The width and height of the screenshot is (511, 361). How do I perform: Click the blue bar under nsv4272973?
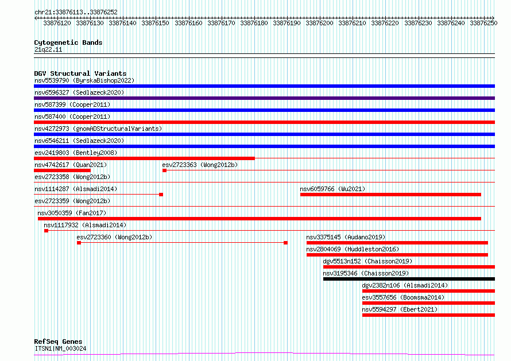pyautogui.click(x=264, y=134)
